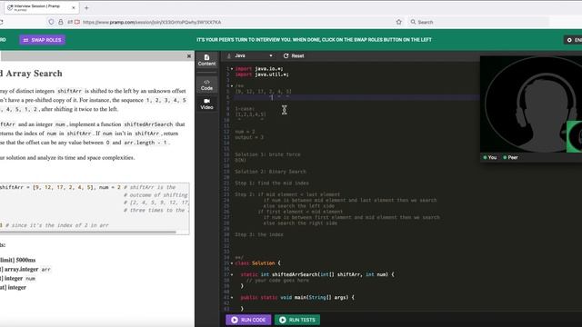Click the 'class Solution {' line
Screen dimensions: 582x327
pyautogui.click(x=257, y=263)
